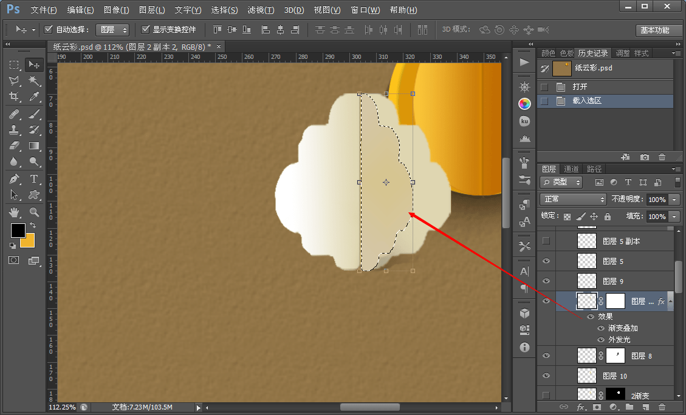Open the 文件(F) menu
This screenshot has height=415, width=686.
coord(44,10)
